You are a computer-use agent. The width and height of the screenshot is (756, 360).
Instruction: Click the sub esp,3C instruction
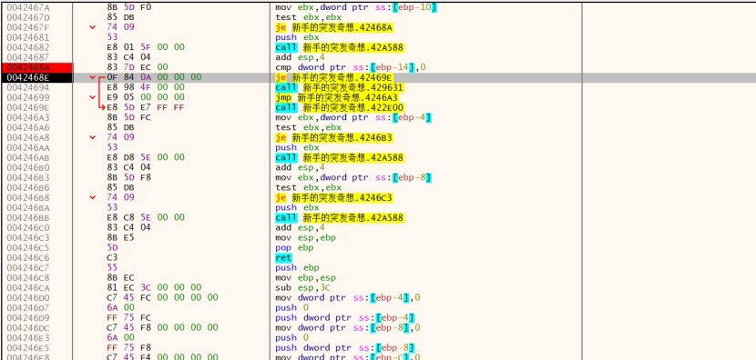pyautogui.click(x=302, y=288)
